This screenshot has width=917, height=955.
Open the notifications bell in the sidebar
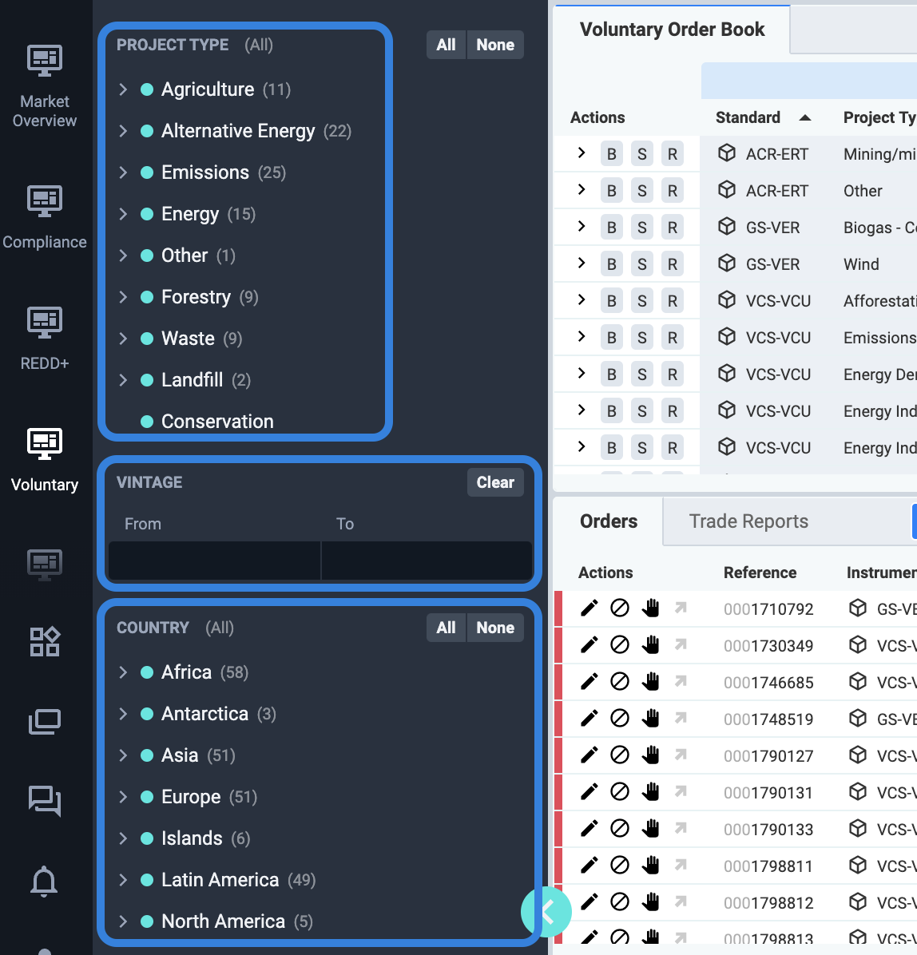[44, 881]
